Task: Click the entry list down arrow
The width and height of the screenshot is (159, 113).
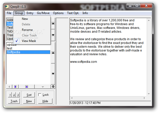Action: pos(53,74)
